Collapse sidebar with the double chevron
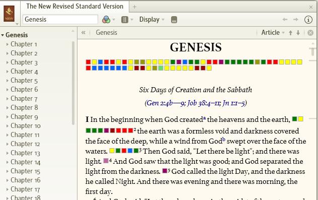This screenshot has height=200, width=318. pyautogui.click(x=84, y=32)
